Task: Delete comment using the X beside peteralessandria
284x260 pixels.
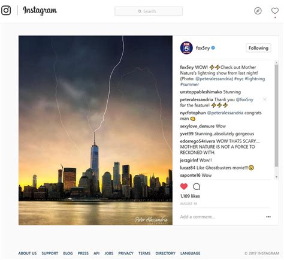Action: [265, 99]
